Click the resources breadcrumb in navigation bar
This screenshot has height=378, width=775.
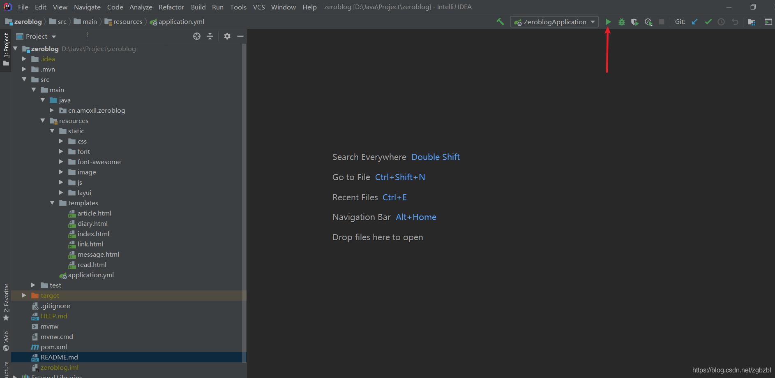(124, 21)
